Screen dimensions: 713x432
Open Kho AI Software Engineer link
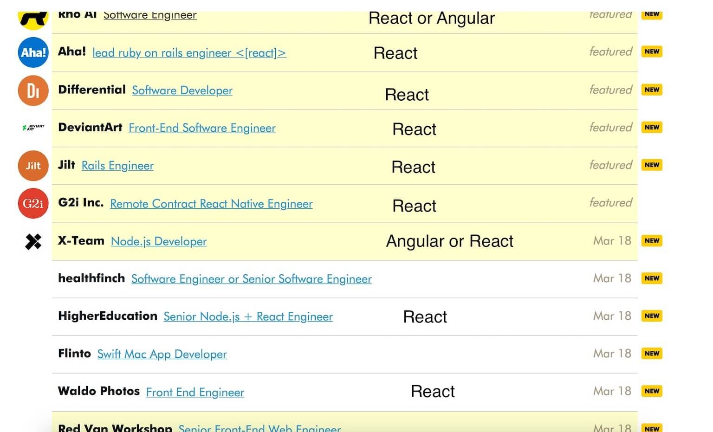(150, 15)
